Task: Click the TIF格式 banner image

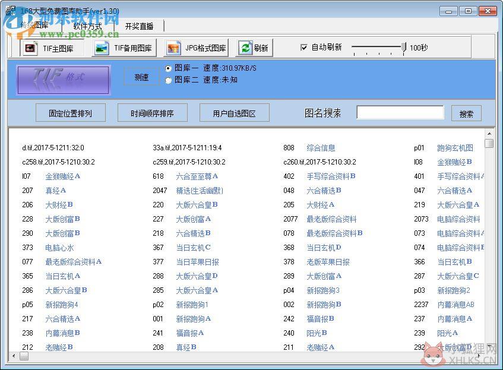Action: pos(63,80)
